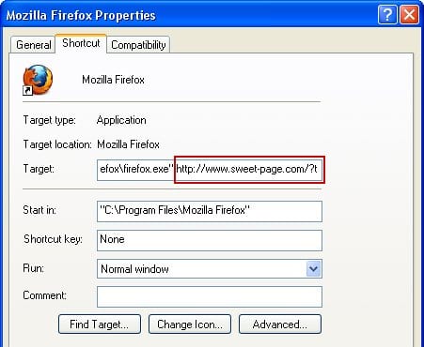Image resolution: width=424 pixels, height=347 pixels.
Task: Click the Application target type text
Action: pos(121,120)
